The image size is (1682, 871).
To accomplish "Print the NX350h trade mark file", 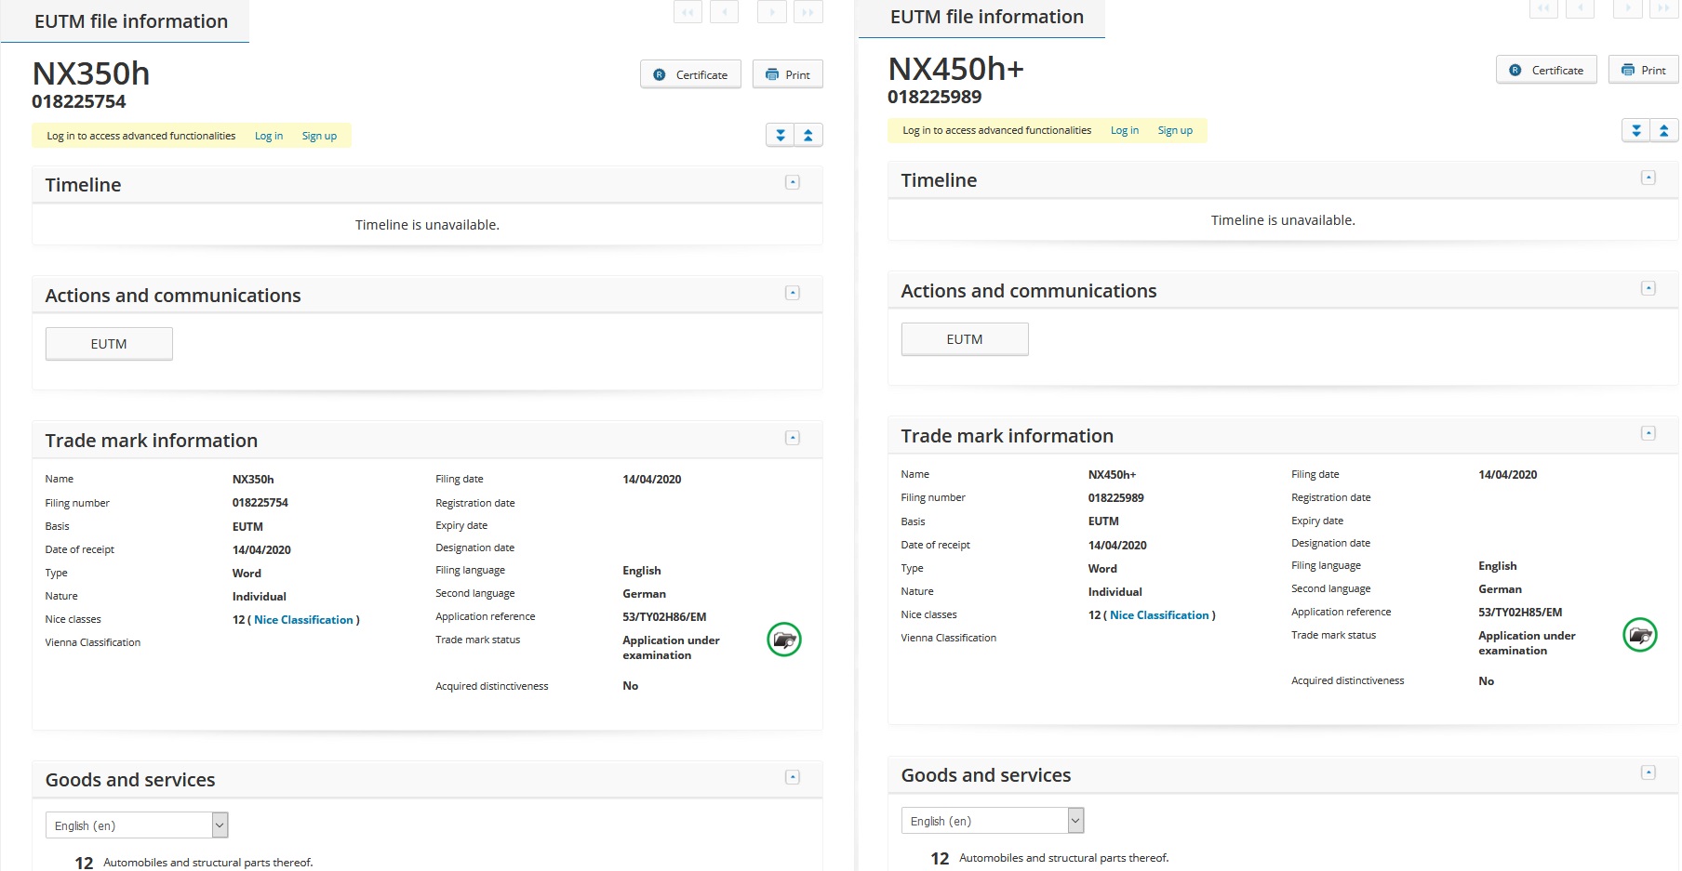I will point(787,74).
